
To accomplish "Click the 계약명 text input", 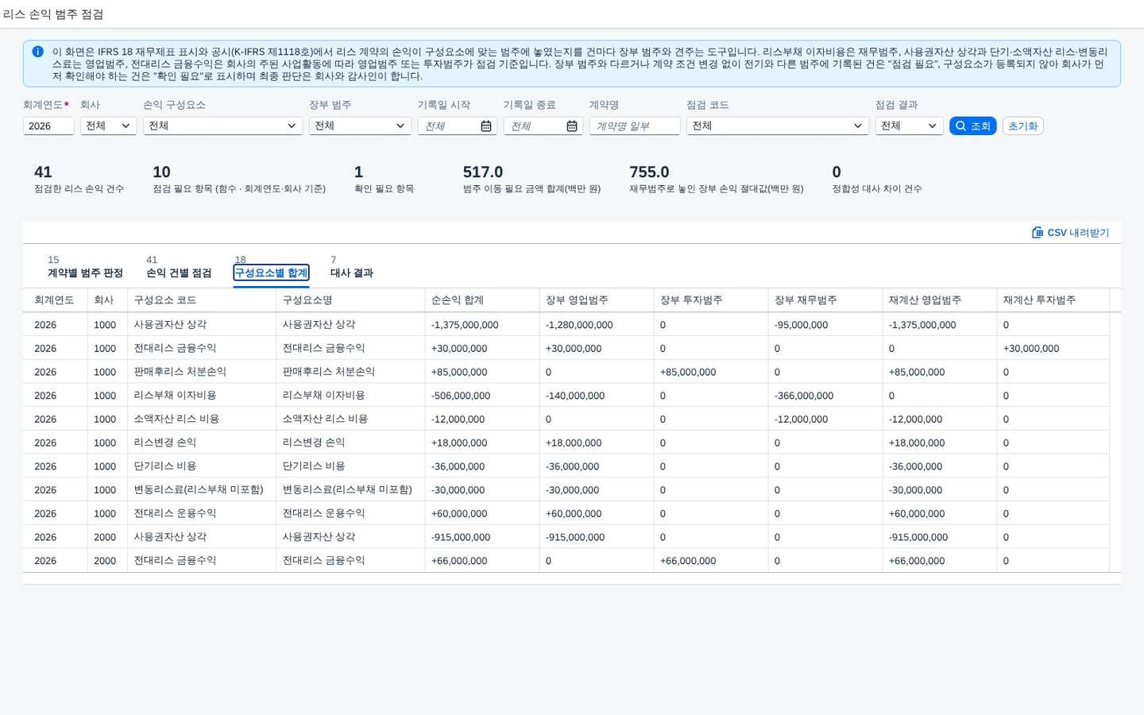I will [x=635, y=126].
